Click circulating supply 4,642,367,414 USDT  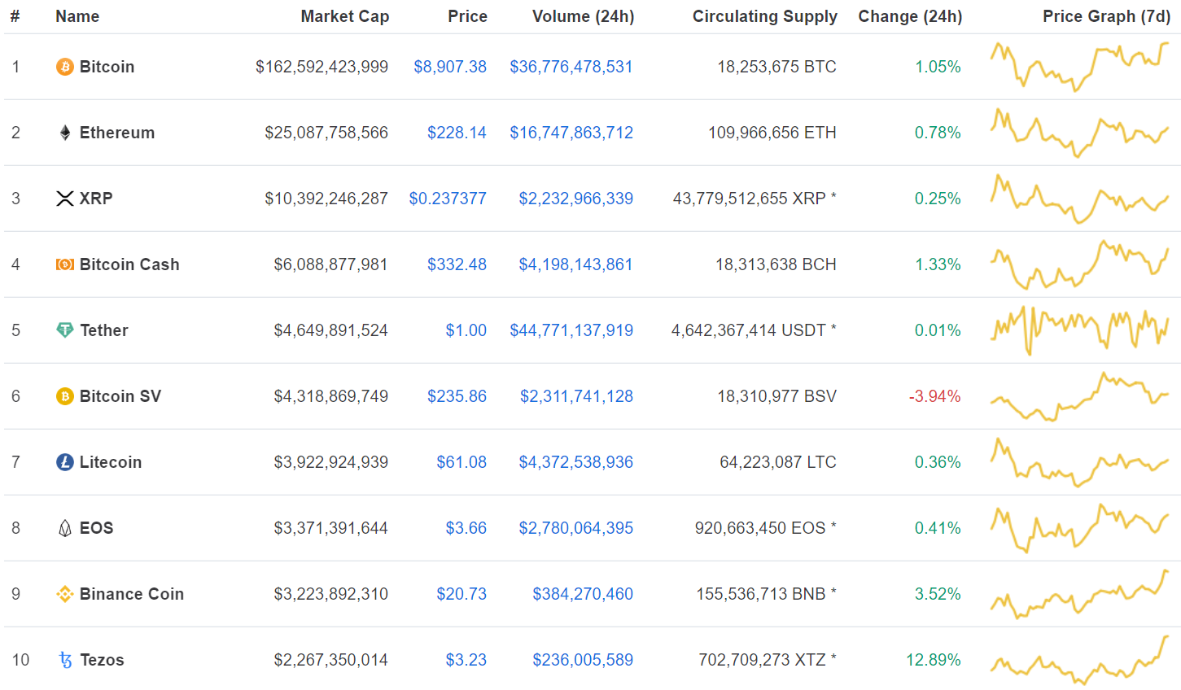[754, 330]
